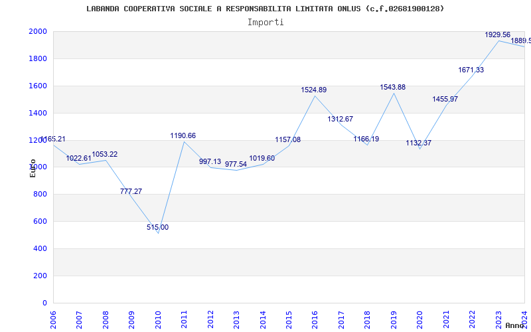The height and width of the screenshot is (332, 531).
Task: Click the y-axis value 0
Action: 44,303
